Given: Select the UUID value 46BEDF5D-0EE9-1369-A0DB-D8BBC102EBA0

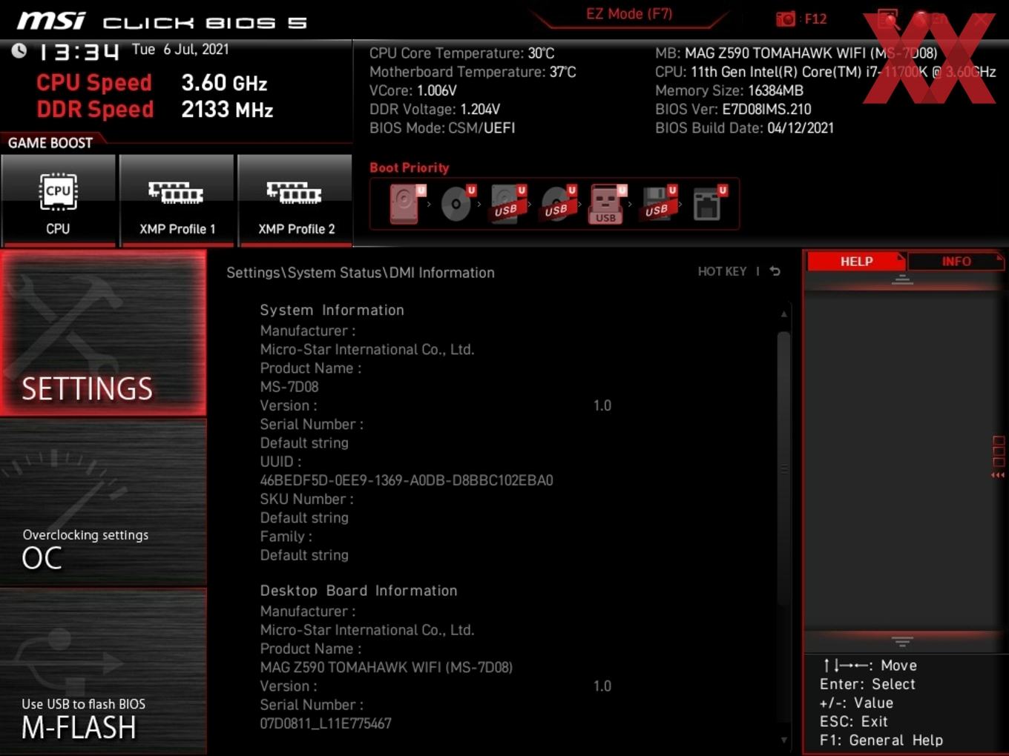Looking at the screenshot, I should pos(407,480).
